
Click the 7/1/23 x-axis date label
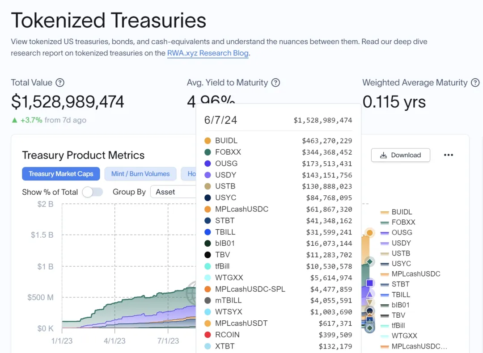click(168, 340)
